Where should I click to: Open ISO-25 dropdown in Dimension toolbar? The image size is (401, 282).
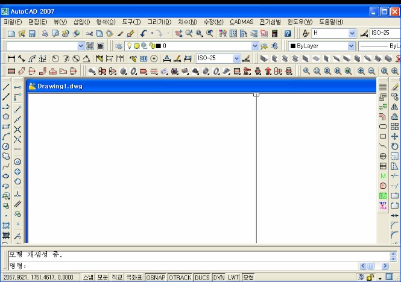(236, 58)
